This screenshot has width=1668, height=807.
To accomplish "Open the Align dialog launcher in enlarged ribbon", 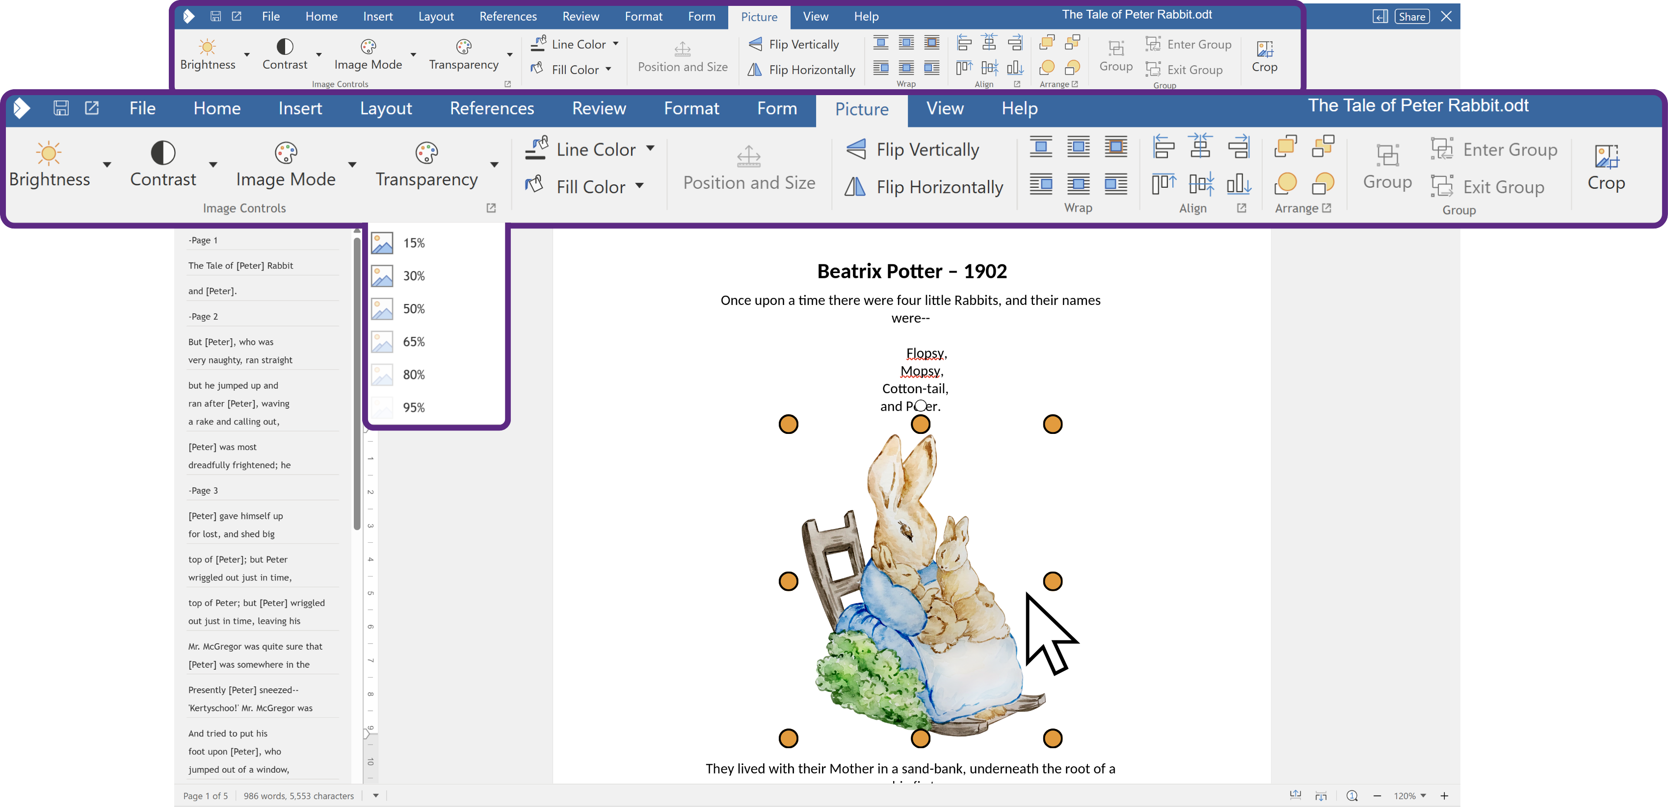I will (1241, 208).
